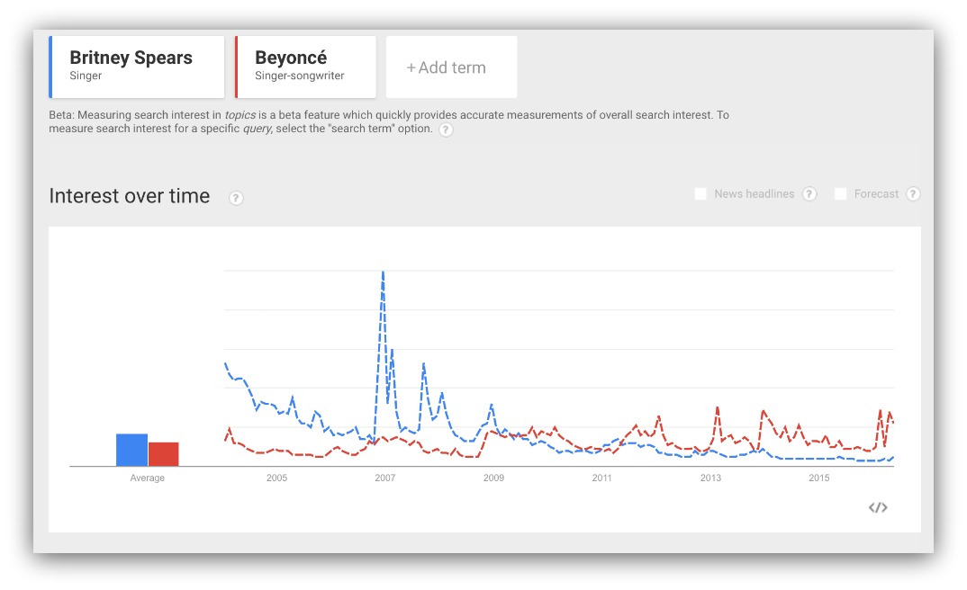Click the Add term box
967x590 pixels.
pyautogui.click(x=451, y=67)
